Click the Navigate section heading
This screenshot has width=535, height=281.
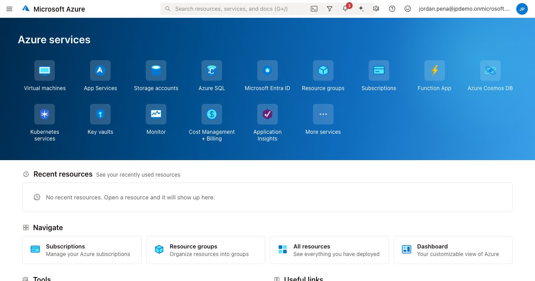[48, 227]
